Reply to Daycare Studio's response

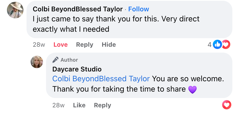coord(102,105)
